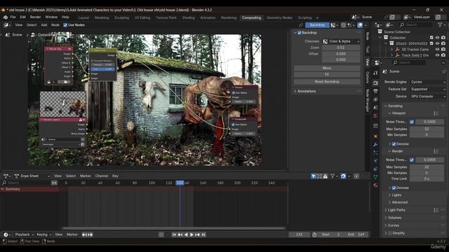Click the outliner filter funnel icon
Viewport: 449px width, 252px height.
(440, 25)
